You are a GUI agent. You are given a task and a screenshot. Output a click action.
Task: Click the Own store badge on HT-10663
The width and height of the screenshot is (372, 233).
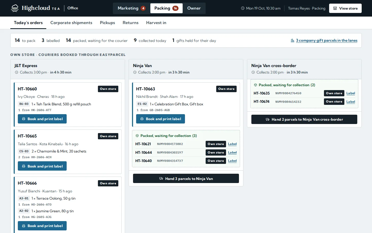tap(227, 89)
